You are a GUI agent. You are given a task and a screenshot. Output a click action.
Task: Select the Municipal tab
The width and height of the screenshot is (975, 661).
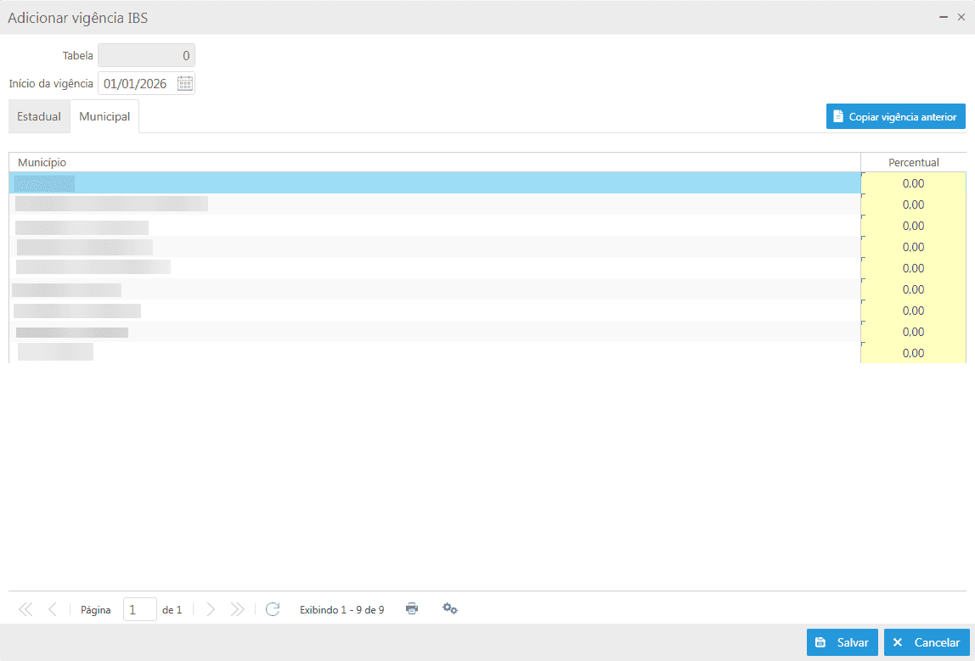click(104, 116)
